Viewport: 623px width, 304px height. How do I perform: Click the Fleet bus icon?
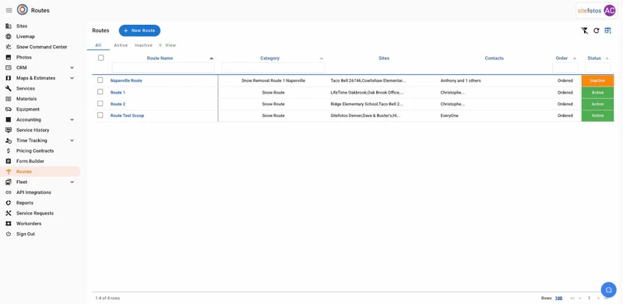9,182
